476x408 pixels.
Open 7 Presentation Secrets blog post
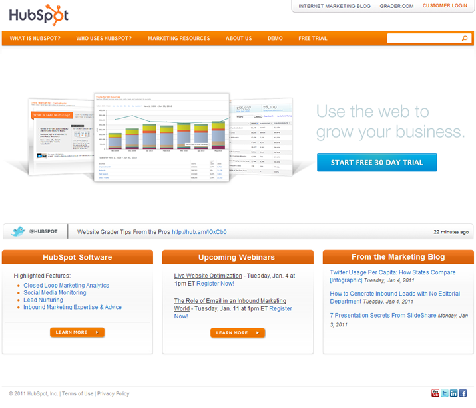pos(383,316)
